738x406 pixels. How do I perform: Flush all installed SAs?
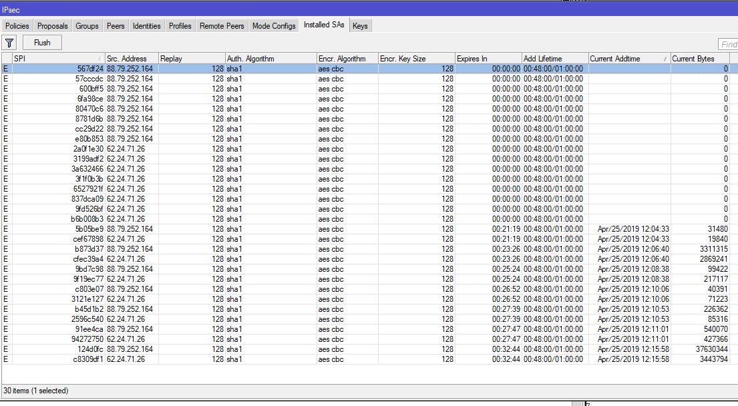coord(42,43)
